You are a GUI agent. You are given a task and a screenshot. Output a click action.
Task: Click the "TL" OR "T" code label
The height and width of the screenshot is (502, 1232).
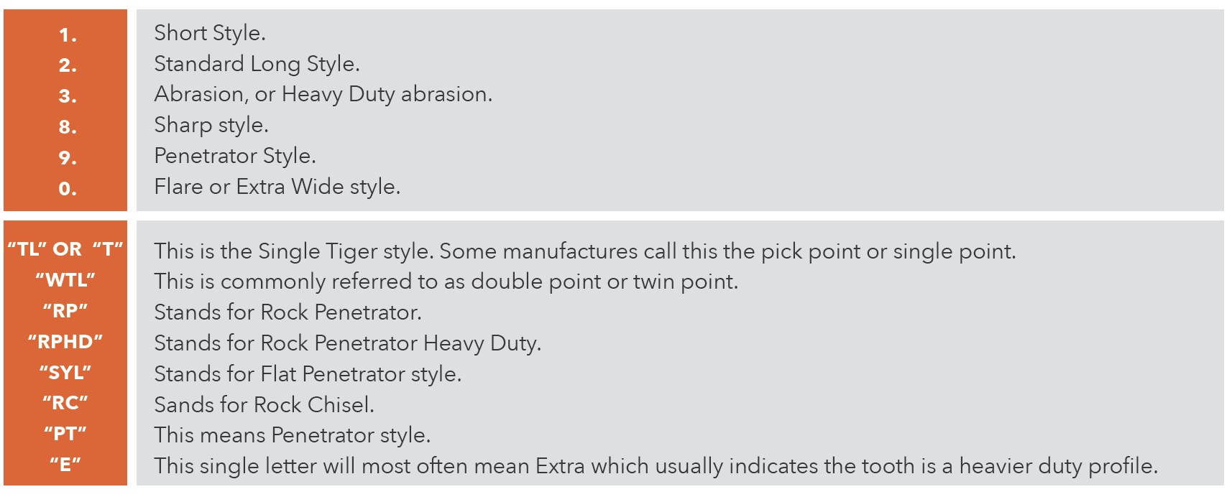click(x=65, y=249)
